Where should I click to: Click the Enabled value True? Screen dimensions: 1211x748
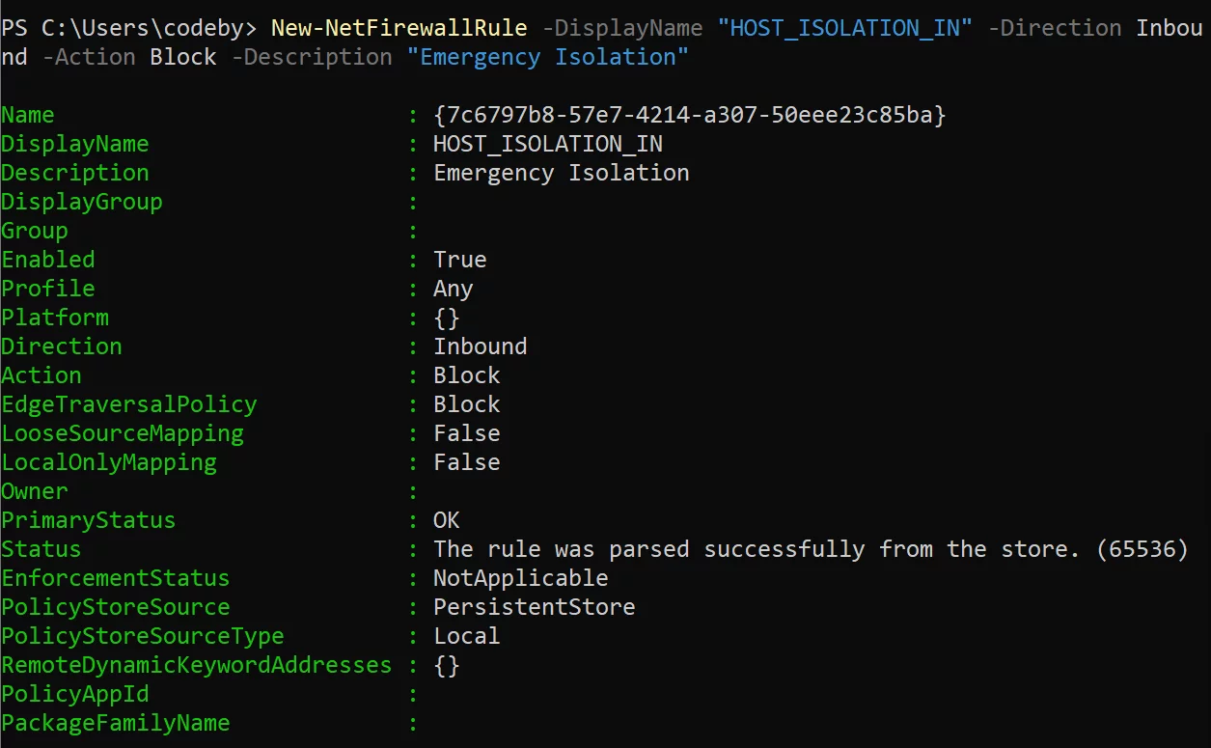click(x=460, y=260)
